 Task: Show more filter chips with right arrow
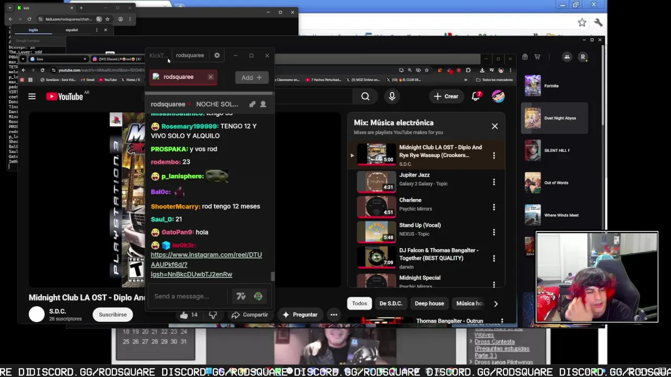(x=495, y=304)
